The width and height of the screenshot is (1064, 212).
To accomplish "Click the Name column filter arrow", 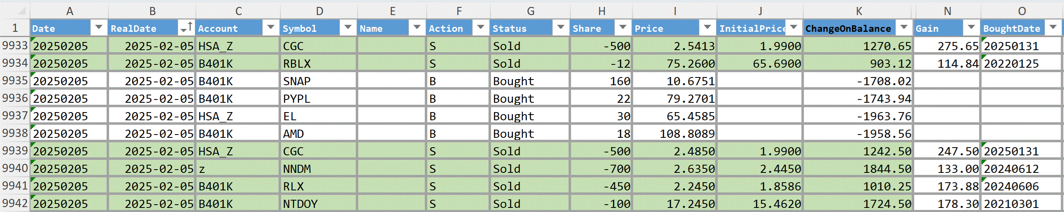I will point(417,28).
